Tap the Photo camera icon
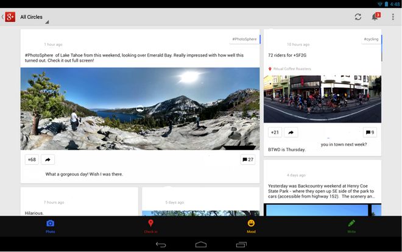 click(x=50, y=224)
